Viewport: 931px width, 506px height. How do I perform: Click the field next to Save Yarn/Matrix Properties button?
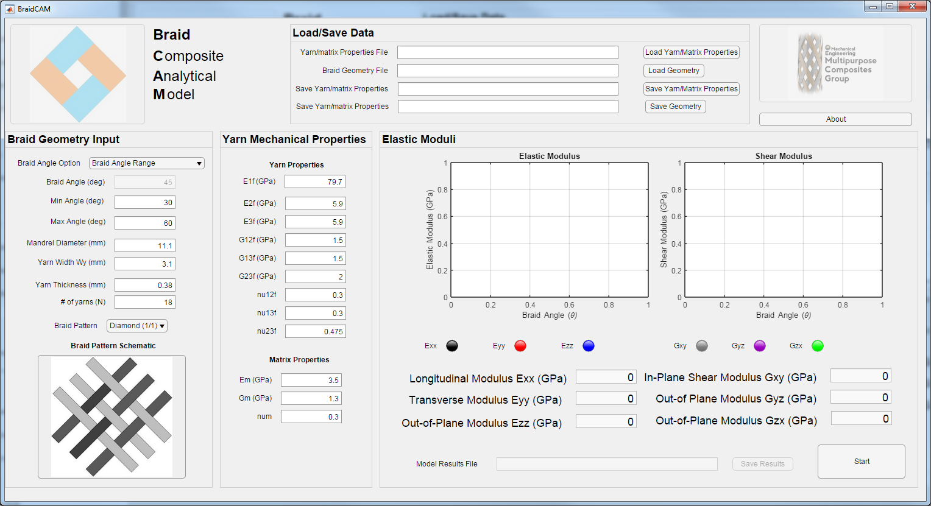pos(508,89)
